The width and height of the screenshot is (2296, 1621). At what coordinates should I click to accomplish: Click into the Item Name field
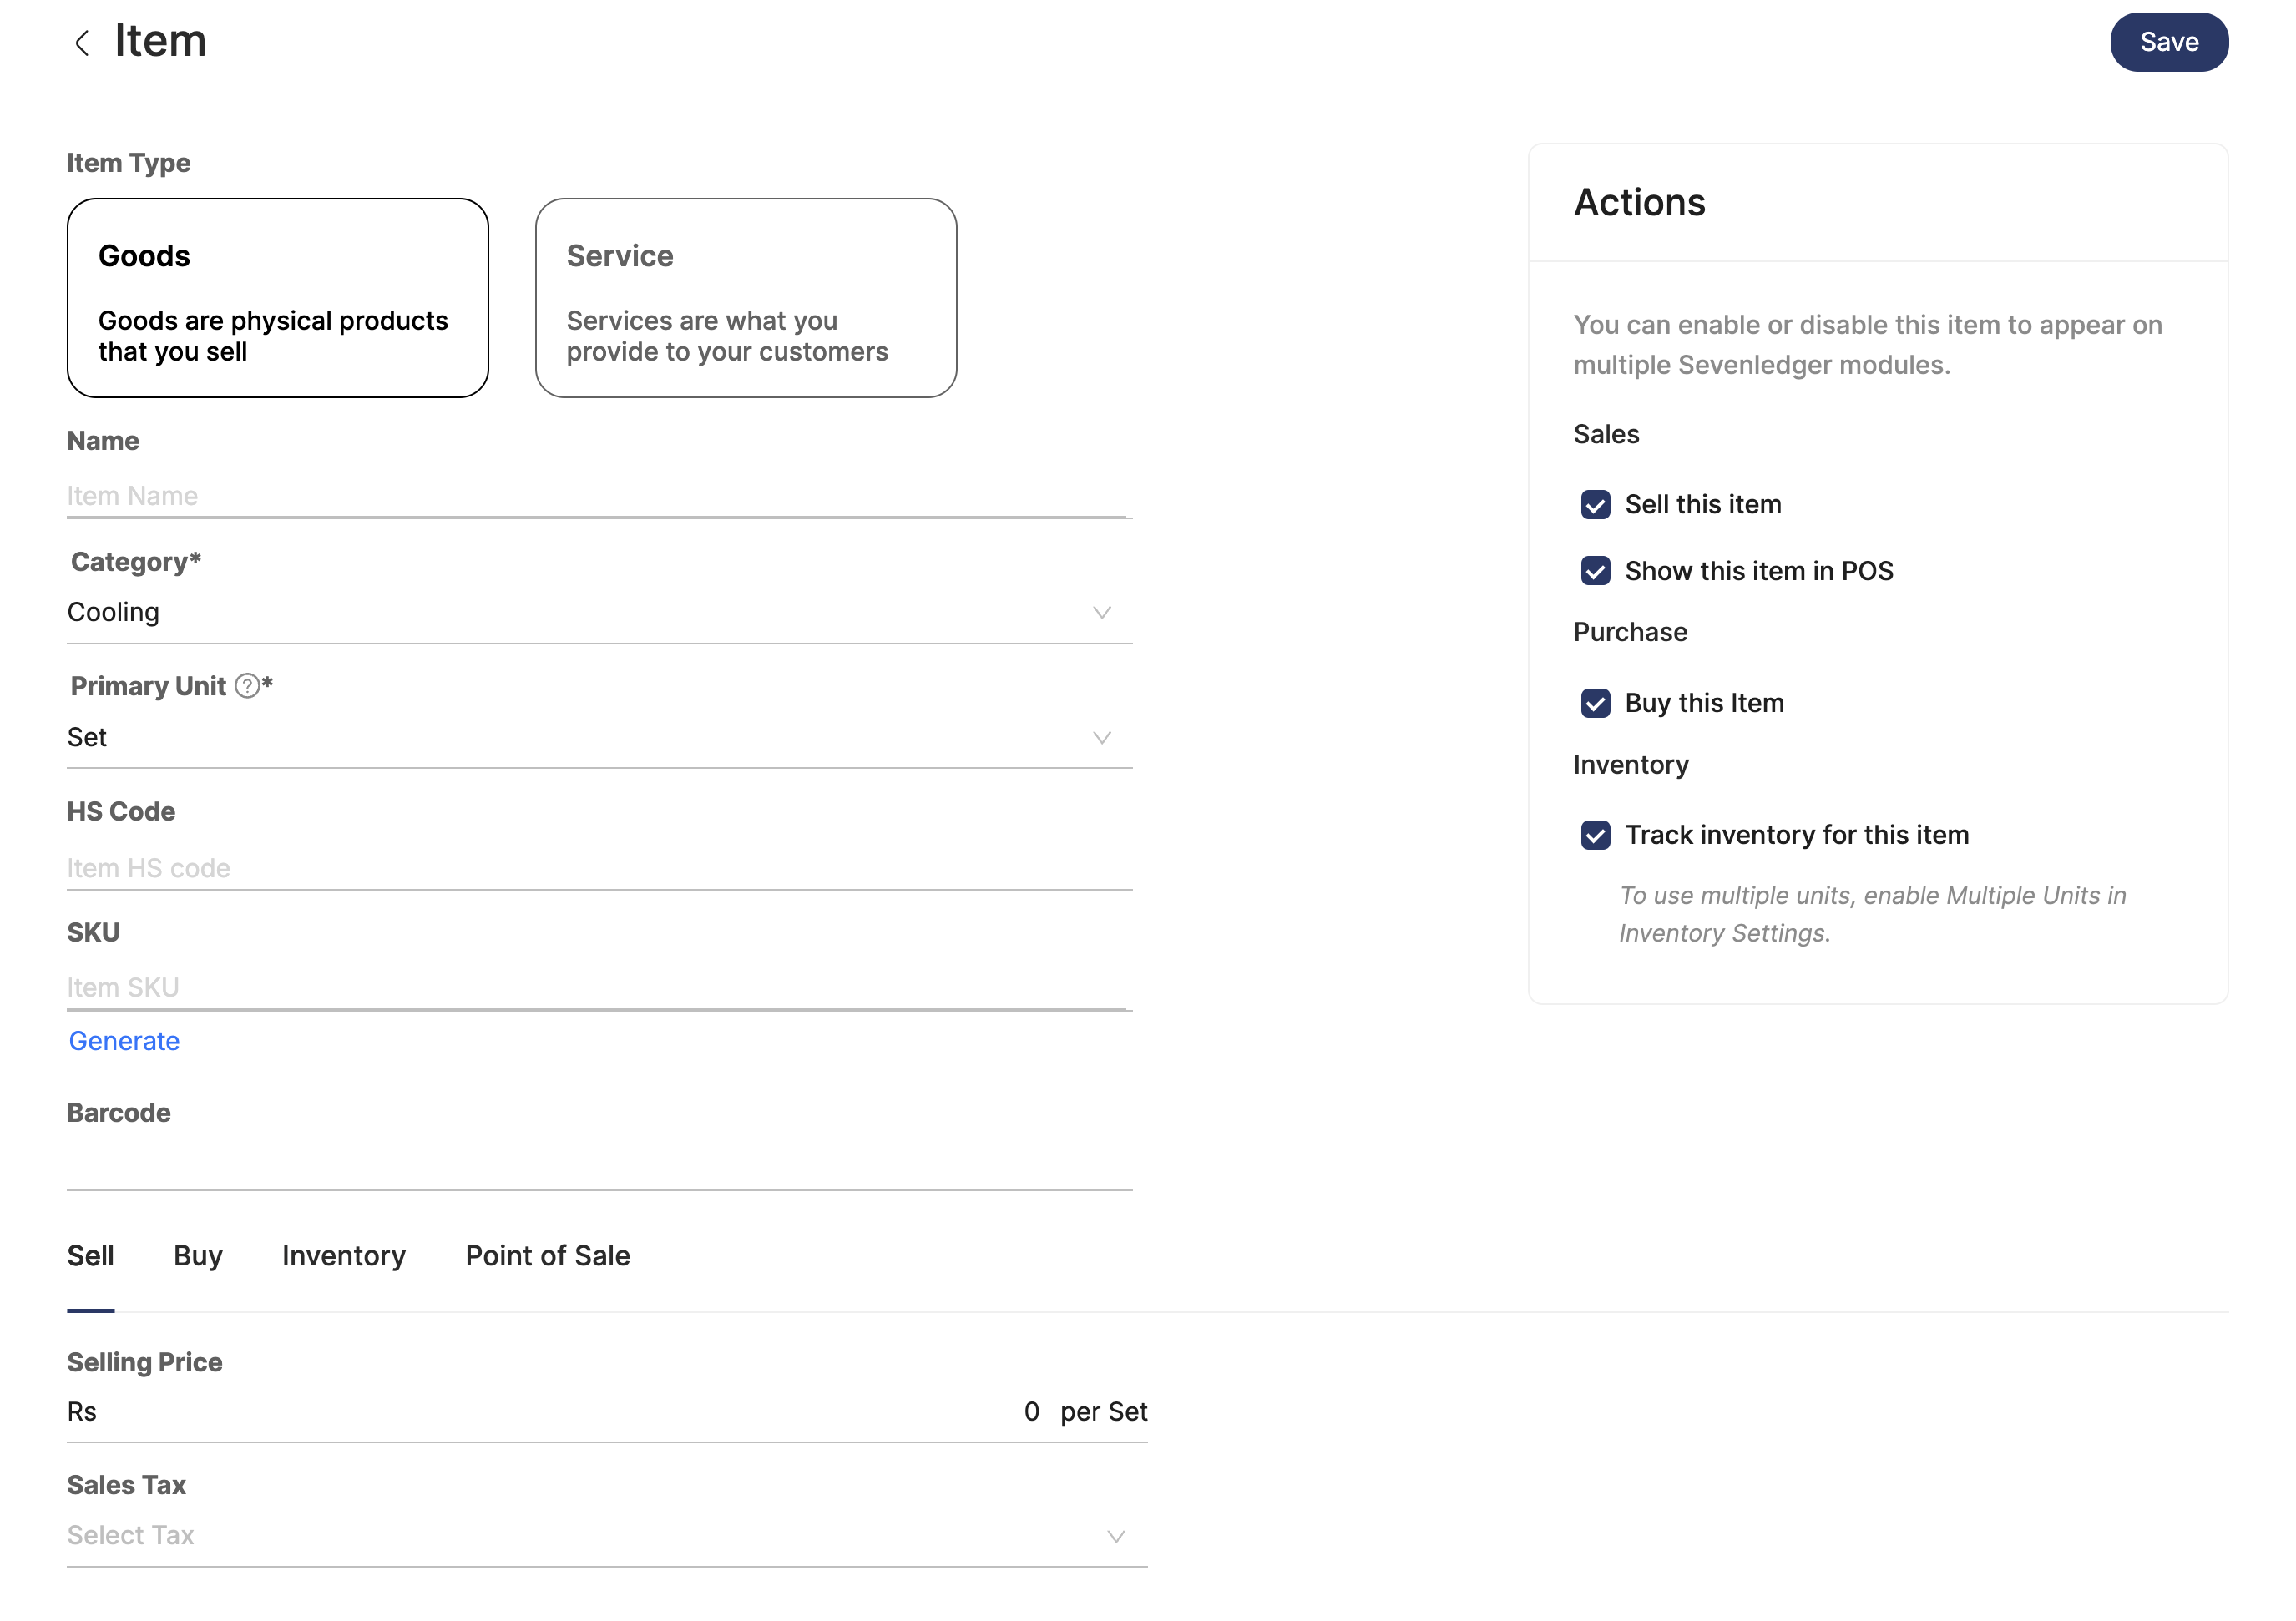point(400,494)
